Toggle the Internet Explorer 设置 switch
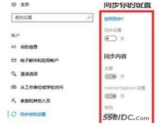Image resolution: width=158 pixels, height=127 pixels. tap(111, 96)
